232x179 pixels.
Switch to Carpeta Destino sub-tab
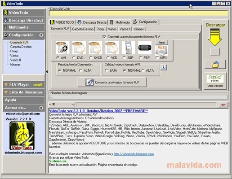(83, 29)
